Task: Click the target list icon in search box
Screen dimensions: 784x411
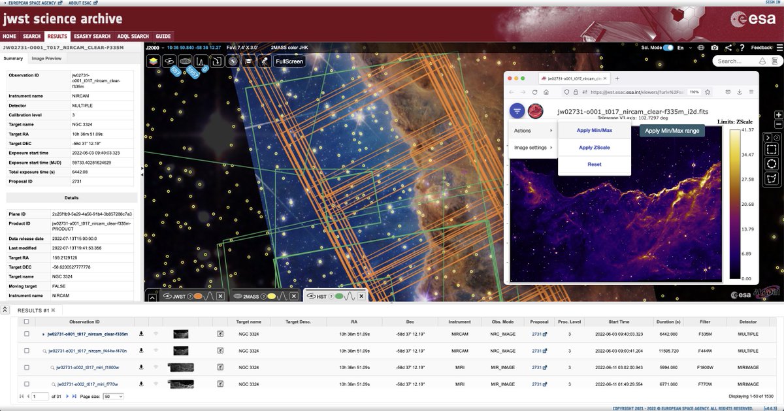Action: pos(775,61)
